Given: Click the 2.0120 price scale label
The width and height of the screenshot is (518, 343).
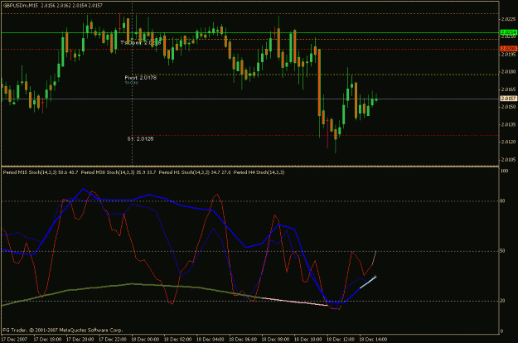Looking at the screenshot, I should coord(509,142).
